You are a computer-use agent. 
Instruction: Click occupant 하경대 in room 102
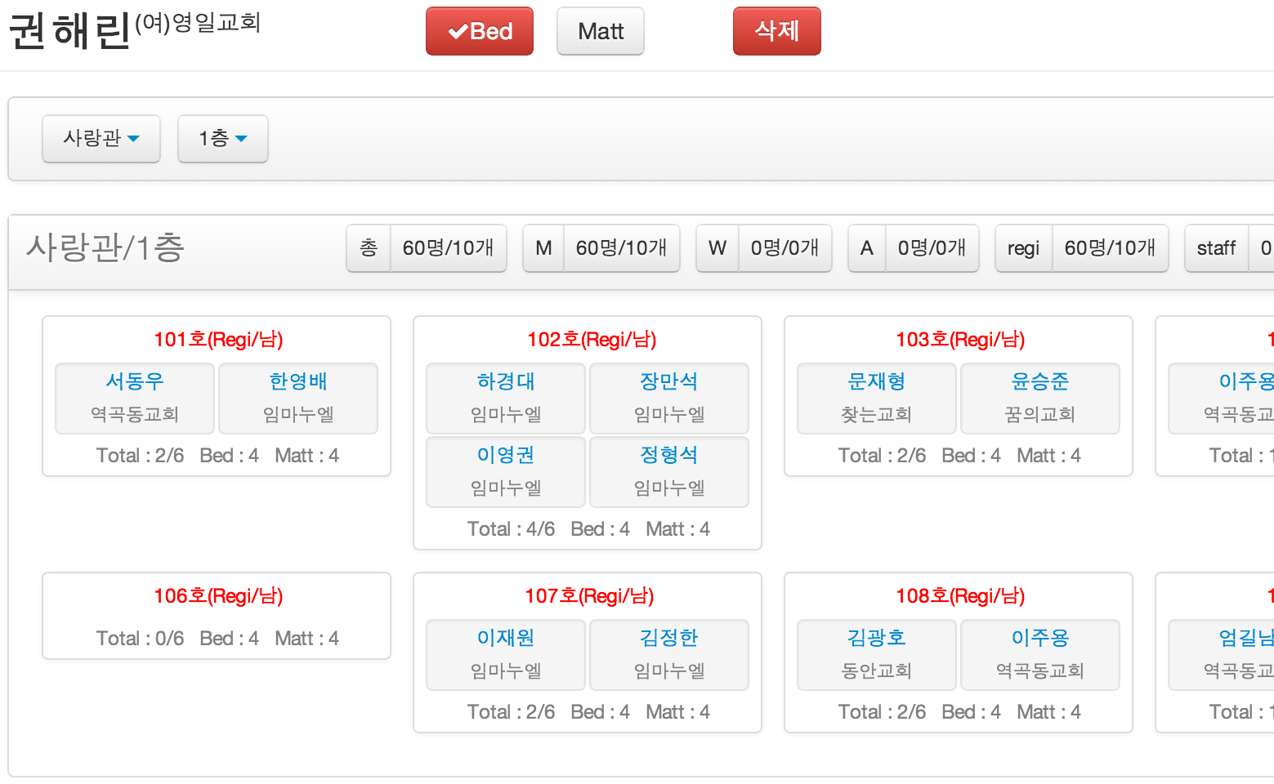tap(506, 381)
